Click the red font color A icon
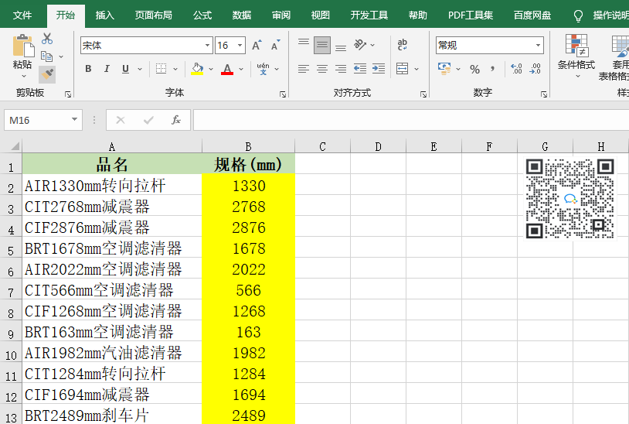The image size is (629, 424). [227, 69]
